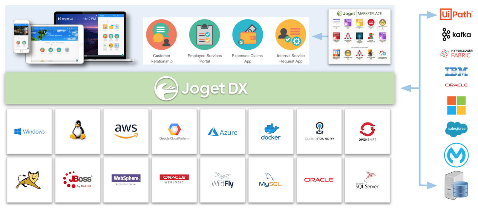Viewport: 478px width, 210px height.
Task: Click the Azure logo tile
Action: (x=223, y=131)
